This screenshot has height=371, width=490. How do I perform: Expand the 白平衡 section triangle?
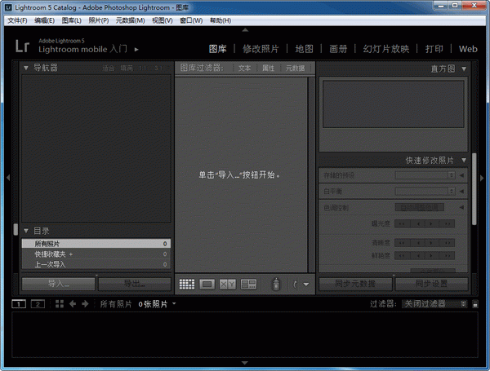pos(461,191)
